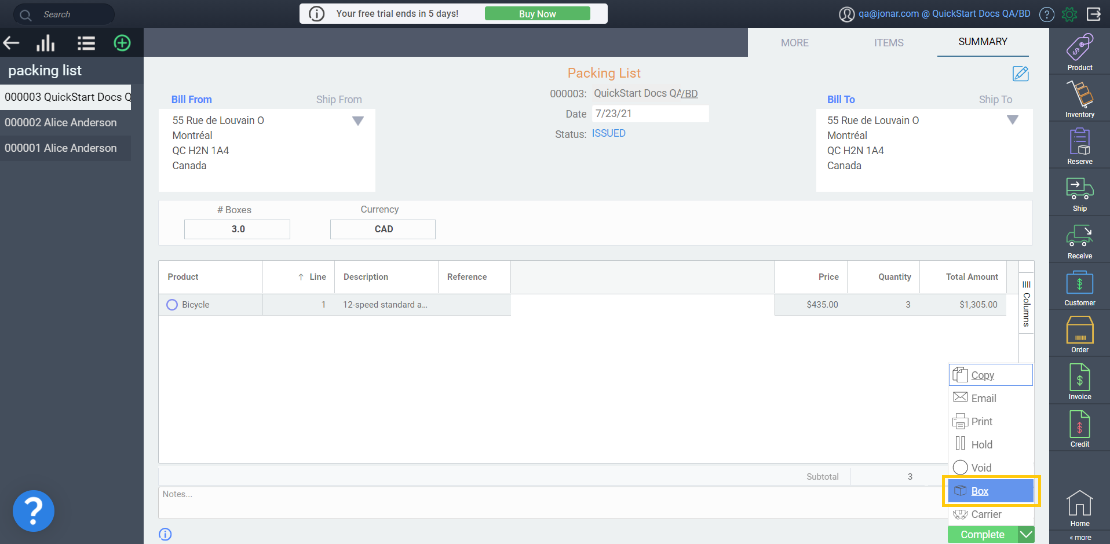Click the $435.00 price cell

811,305
